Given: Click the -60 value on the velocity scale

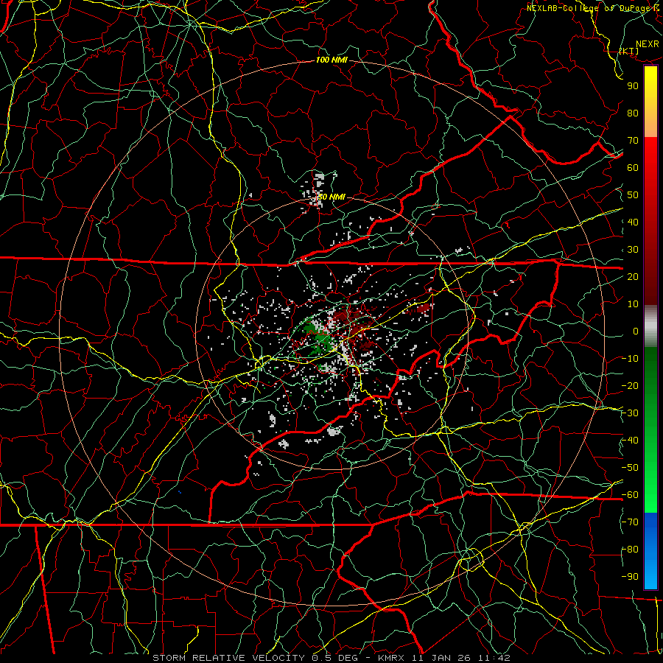Looking at the screenshot, I should (630, 495).
